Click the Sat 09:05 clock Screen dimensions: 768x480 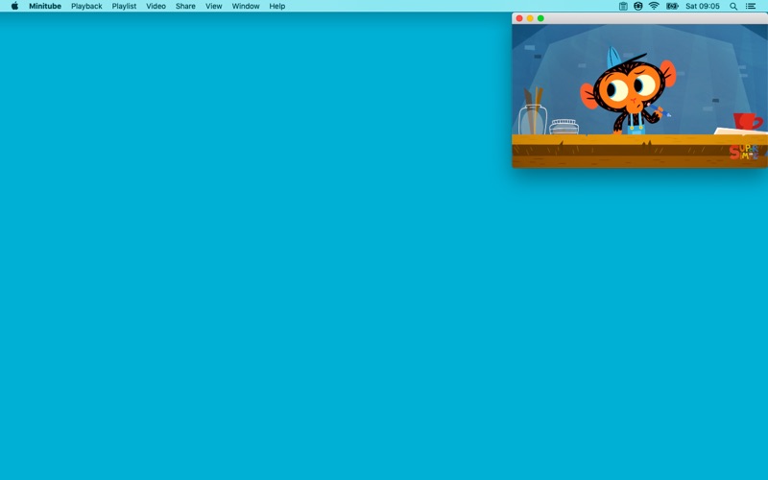[703, 6]
